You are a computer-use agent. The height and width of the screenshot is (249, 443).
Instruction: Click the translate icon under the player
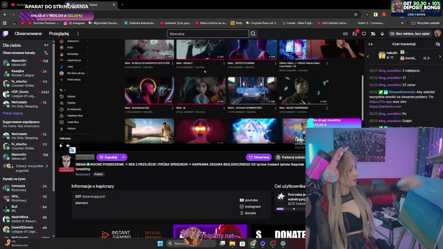click(72, 150)
